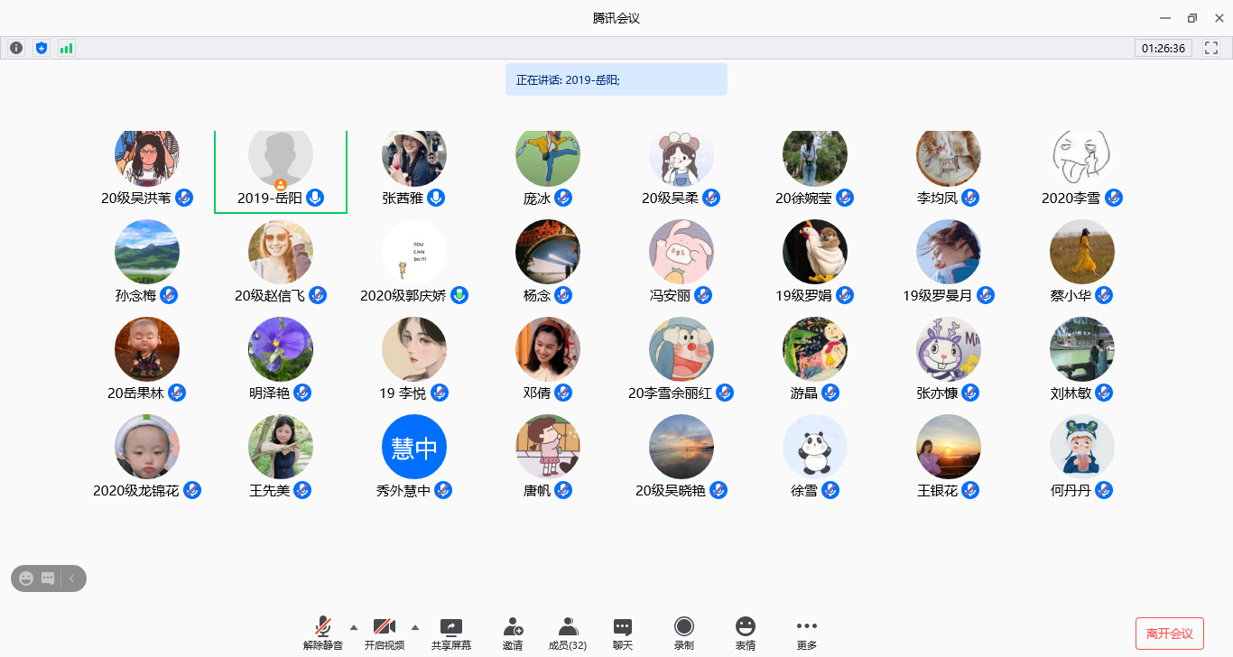The height and width of the screenshot is (657, 1233).
Task: Open the Members (成员) list
Action: point(568,634)
